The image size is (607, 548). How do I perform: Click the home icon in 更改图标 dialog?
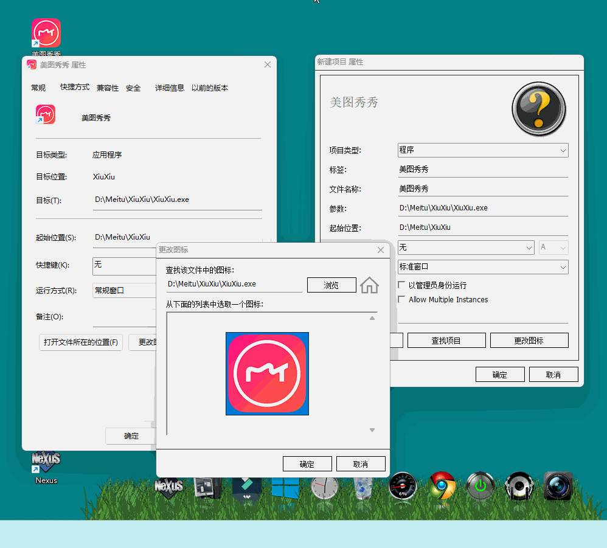click(x=369, y=285)
